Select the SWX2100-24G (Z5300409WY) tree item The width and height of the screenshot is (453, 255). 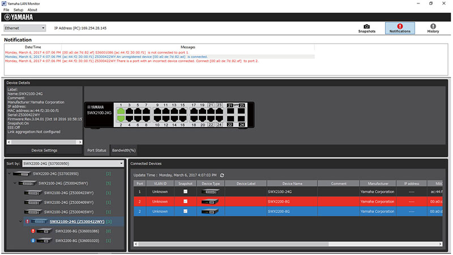click(x=69, y=202)
